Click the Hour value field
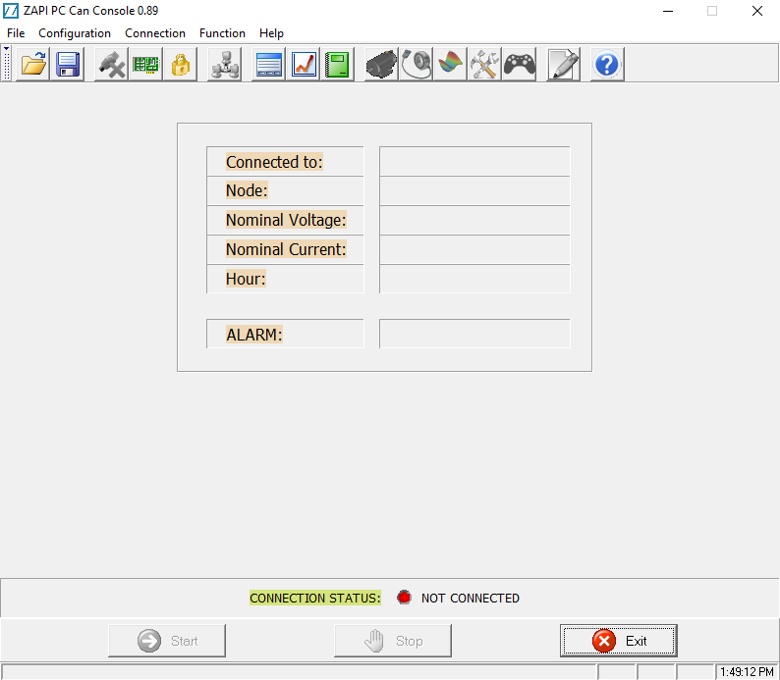 pyautogui.click(x=474, y=279)
